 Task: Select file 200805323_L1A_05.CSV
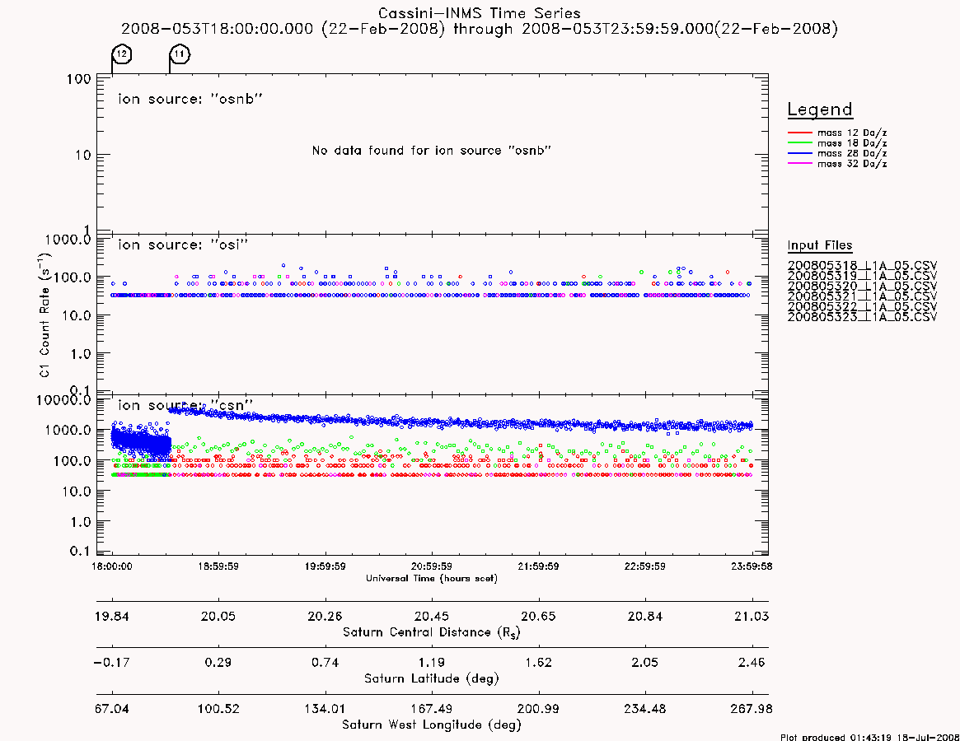pyautogui.click(x=862, y=317)
